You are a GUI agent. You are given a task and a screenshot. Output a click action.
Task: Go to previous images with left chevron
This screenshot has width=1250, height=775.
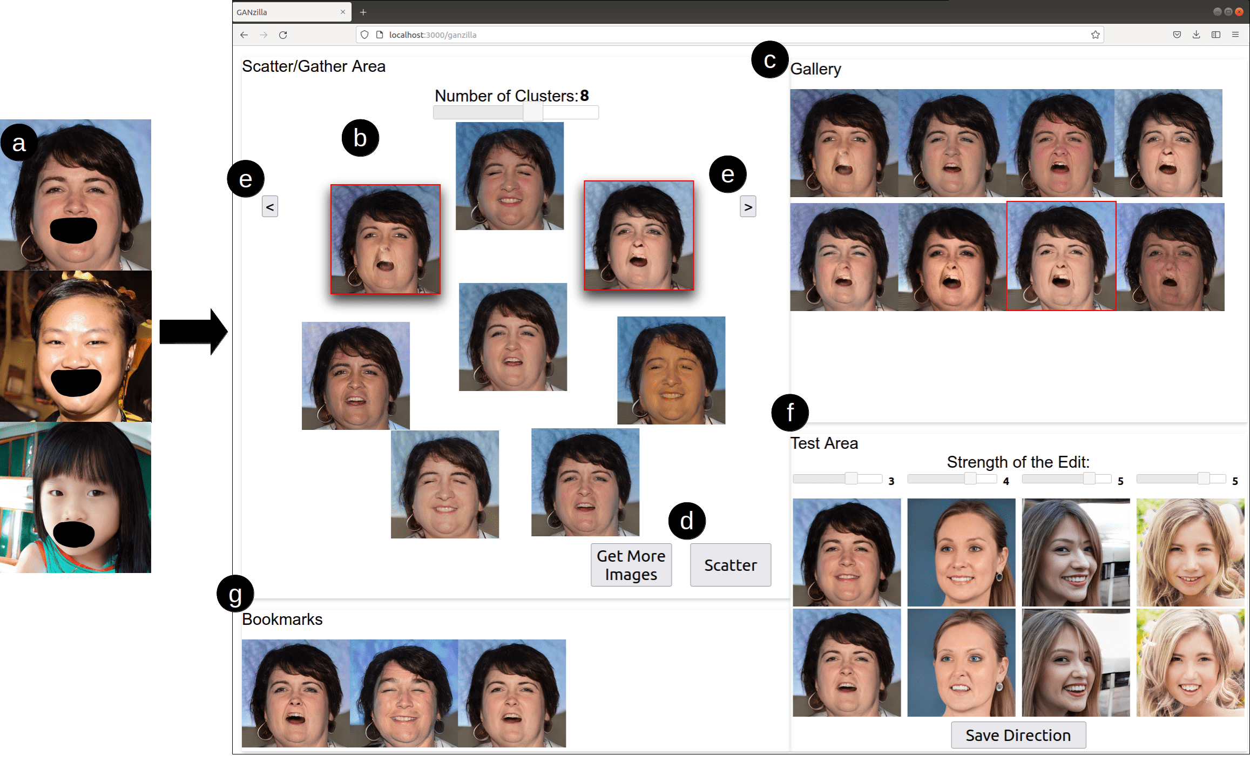(270, 207)
